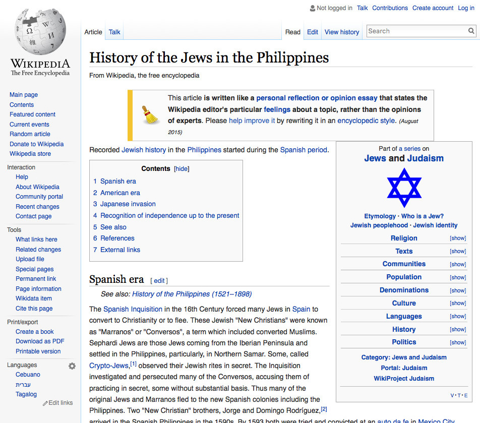Open the View history tab
The image size is (480, 423).
click(x=341, y=31)
